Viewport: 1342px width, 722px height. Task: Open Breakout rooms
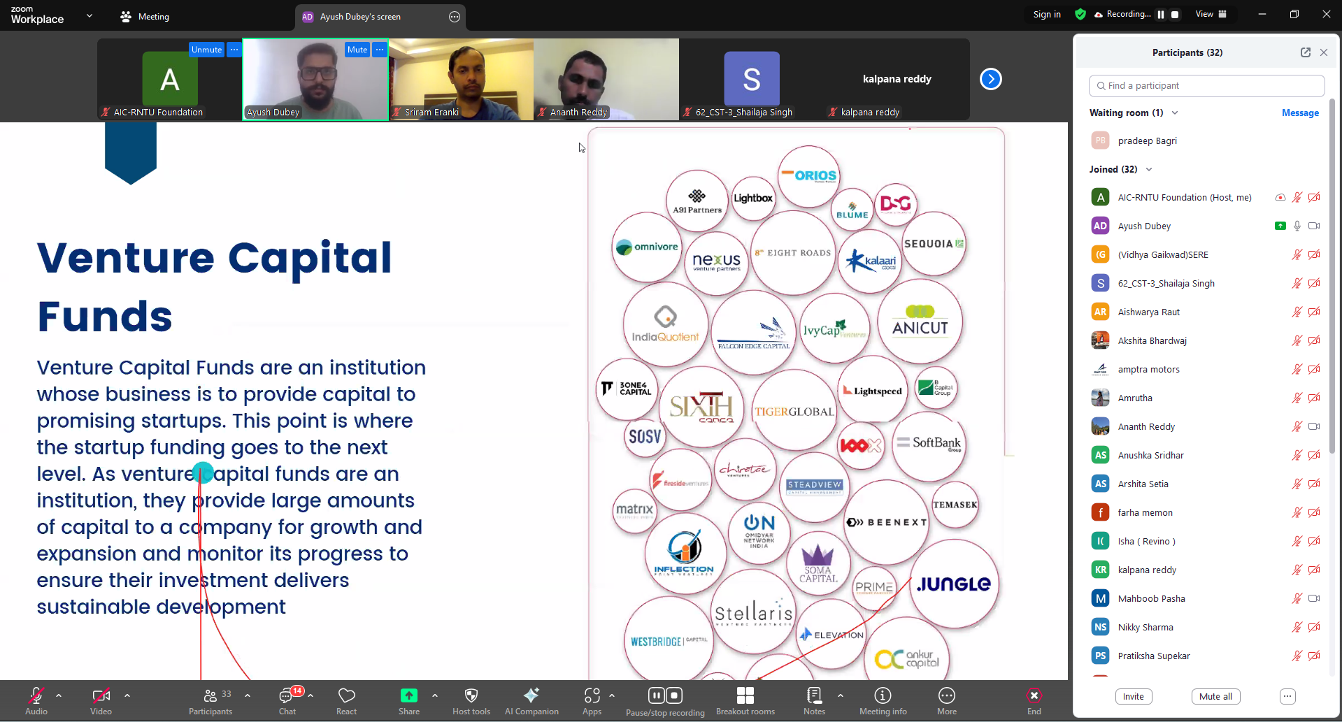[x=745, y=701]
